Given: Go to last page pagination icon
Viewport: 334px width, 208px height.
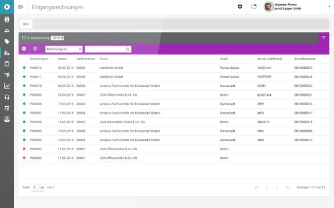Looking at the screenshot, I should [287, 187].
